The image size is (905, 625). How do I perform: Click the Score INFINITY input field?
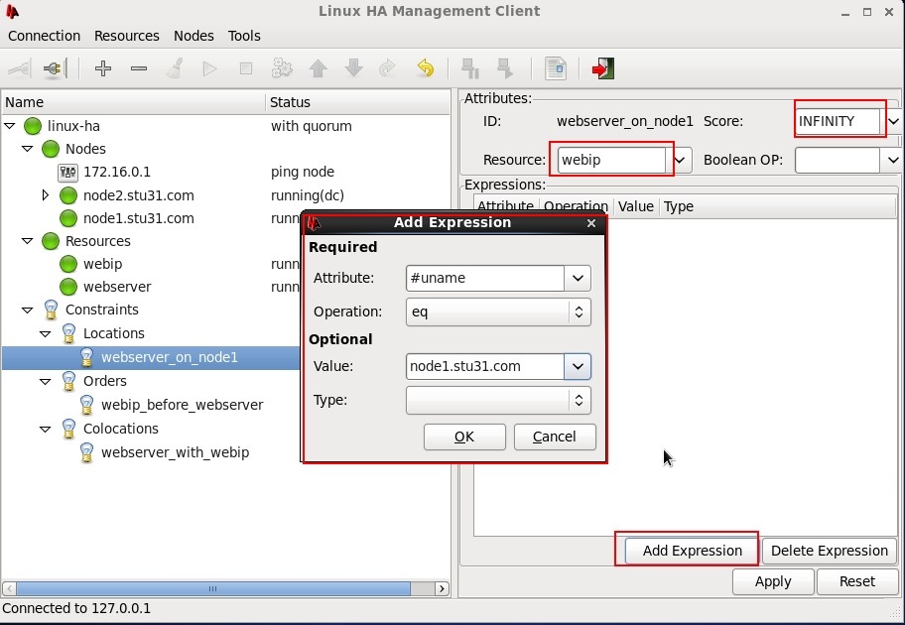click(x=839, y=121)
